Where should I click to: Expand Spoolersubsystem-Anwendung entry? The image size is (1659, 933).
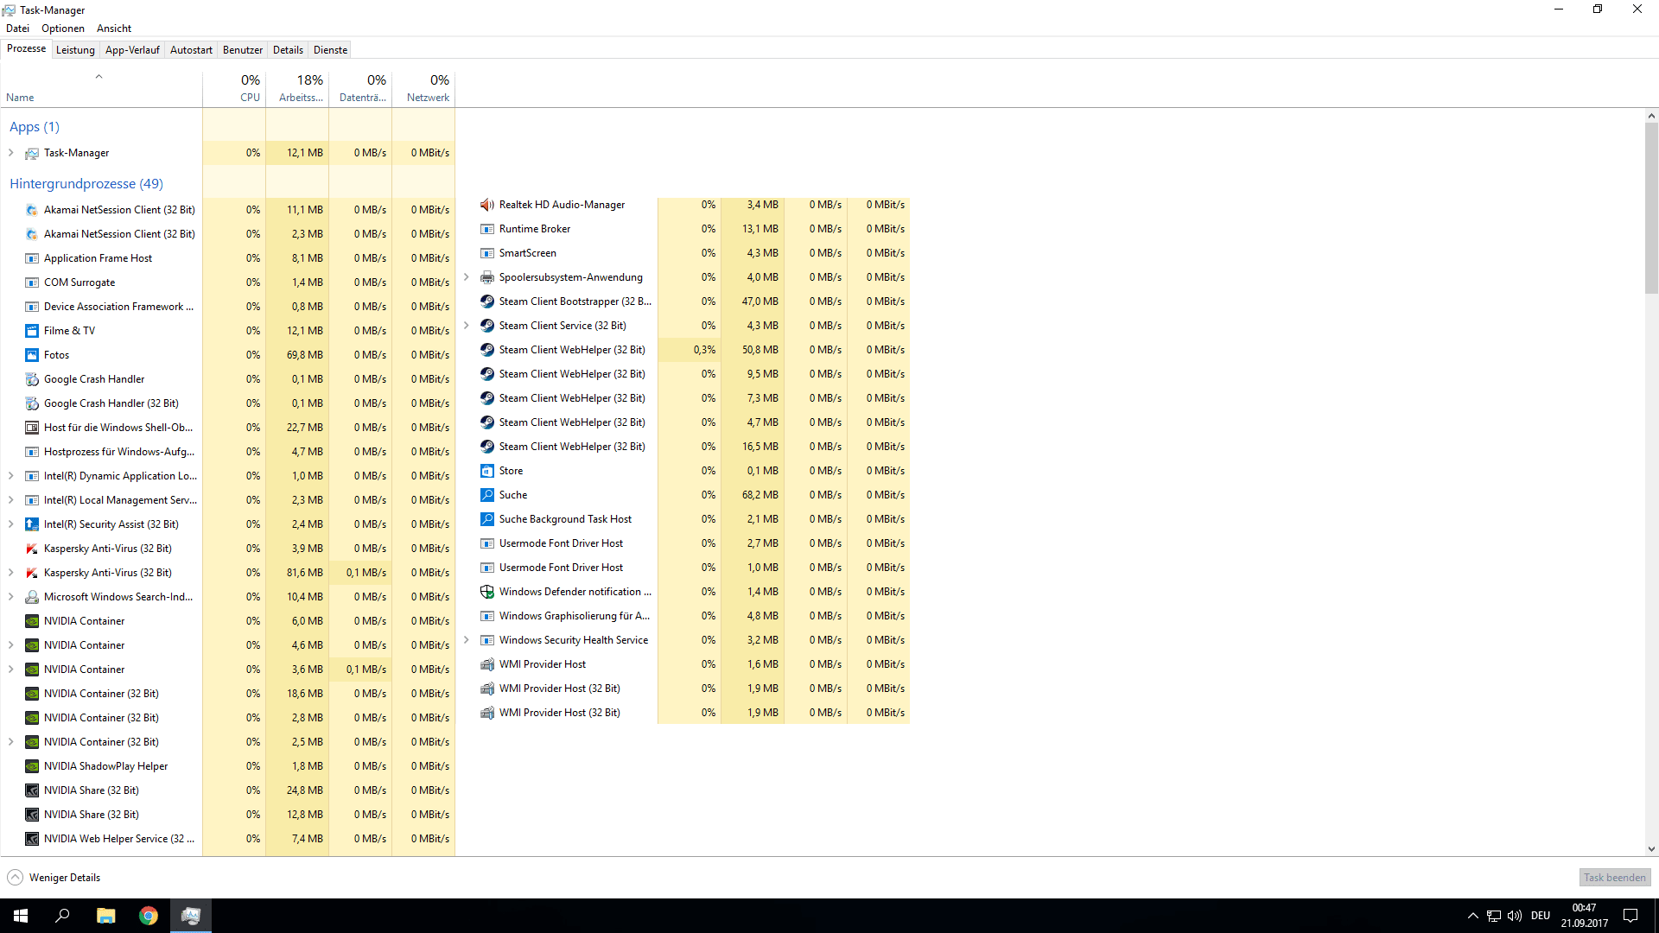467,277
